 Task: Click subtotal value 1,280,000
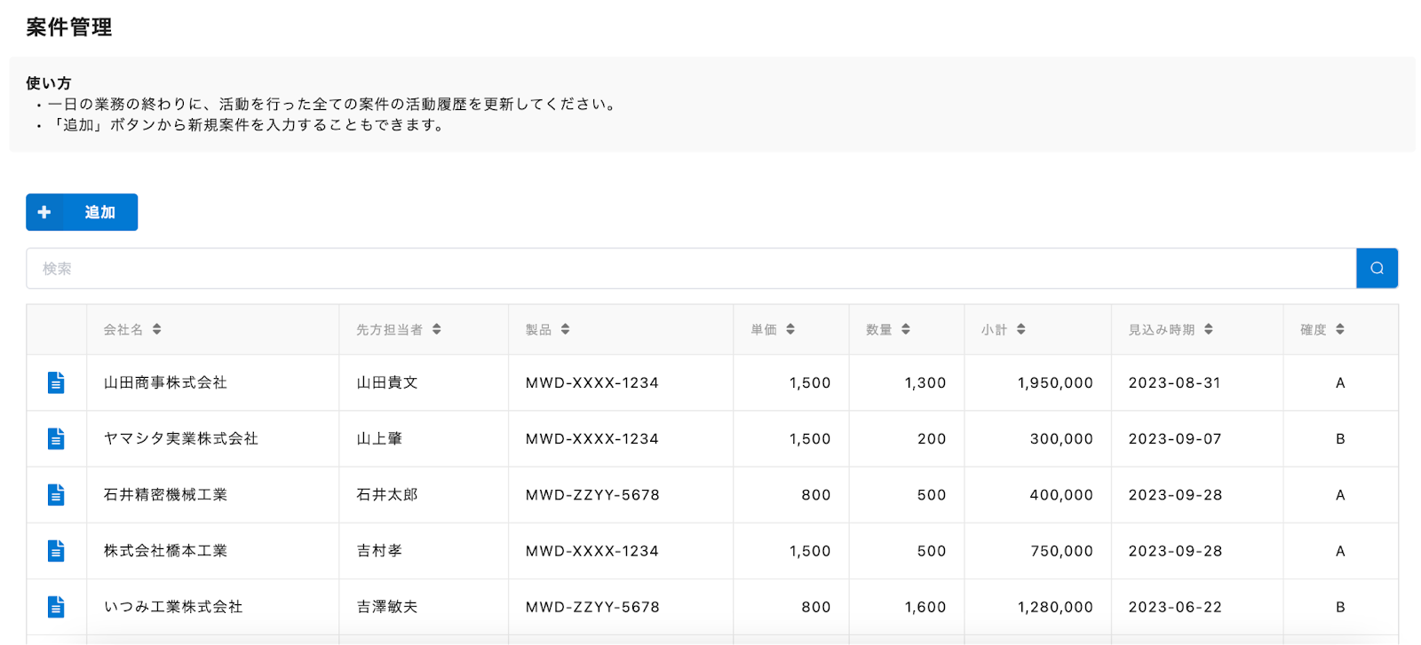tap(1055, 606)
